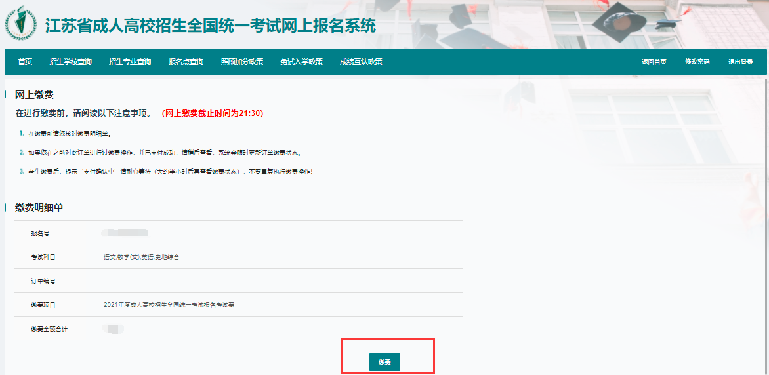Click the 考试科目 subjects list text

(141, 257)
